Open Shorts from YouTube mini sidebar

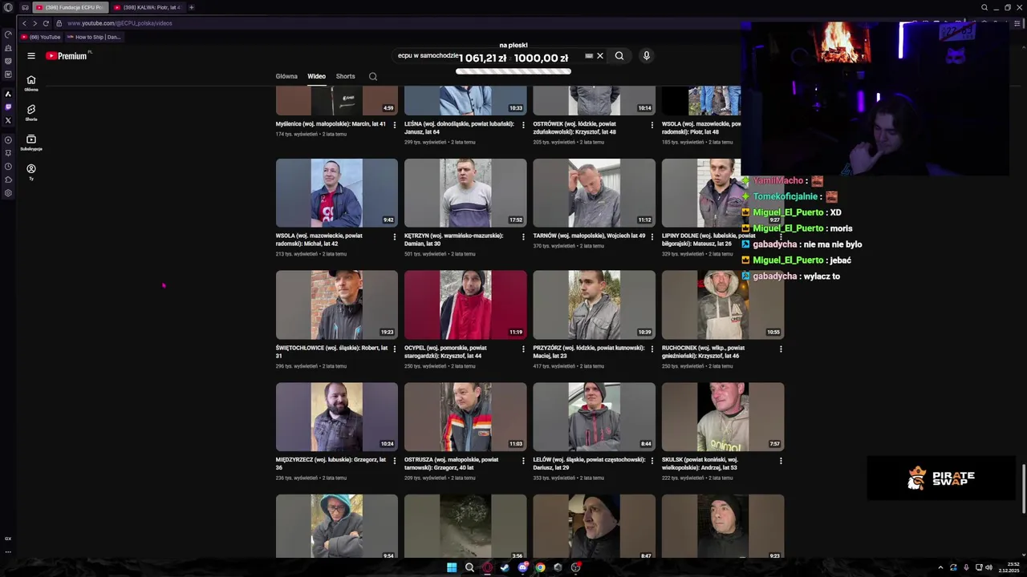[31, 112]
